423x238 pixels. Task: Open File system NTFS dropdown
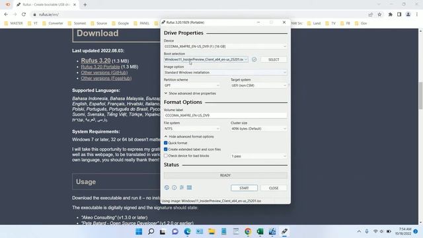[x=192, y=129]
